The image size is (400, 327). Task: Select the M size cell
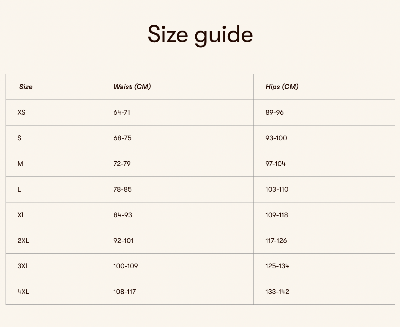(x=20, y=164)
